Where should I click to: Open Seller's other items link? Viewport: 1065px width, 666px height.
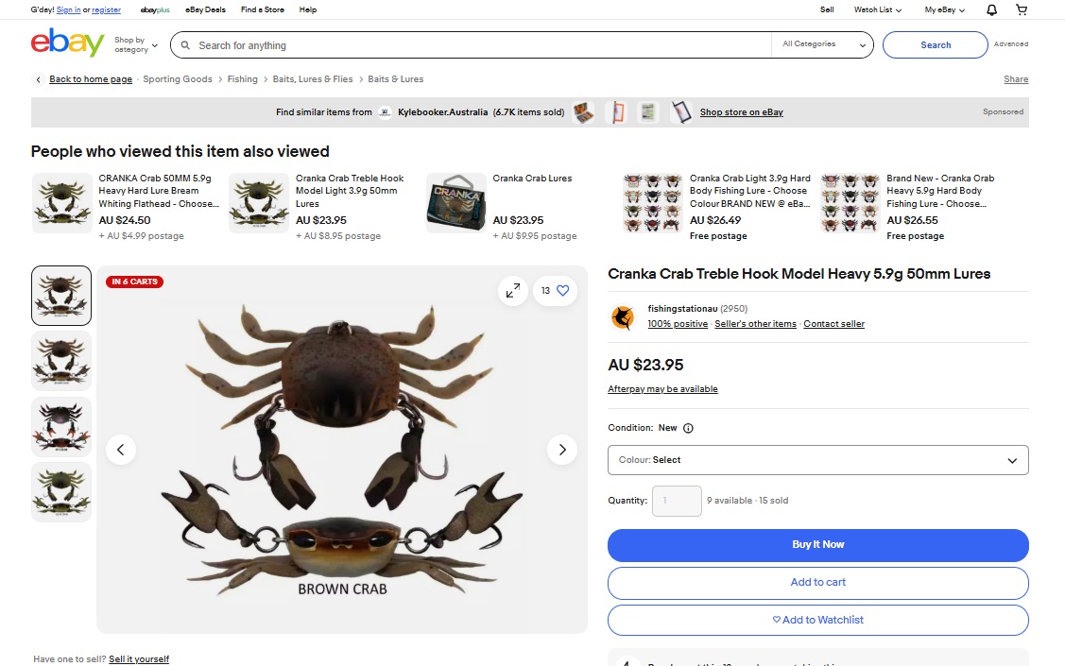pyautogui.click(x=755, y=324)
